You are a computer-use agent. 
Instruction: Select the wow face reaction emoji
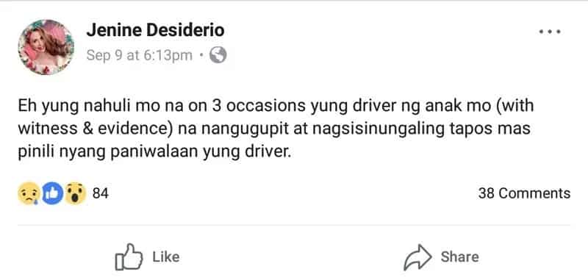(x=76, y=193)
